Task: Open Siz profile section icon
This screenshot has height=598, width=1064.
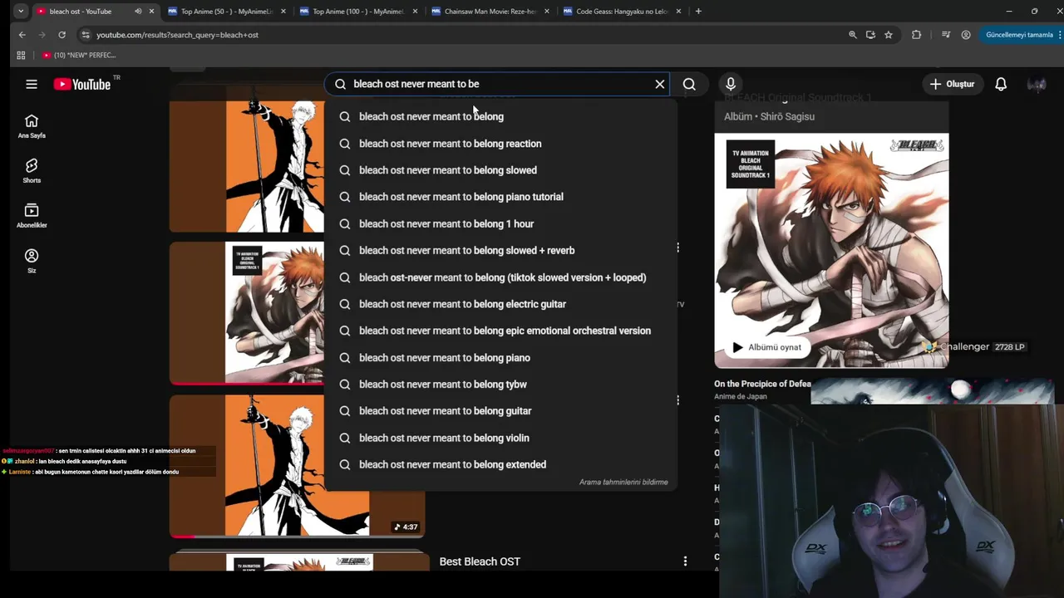Action: (32, 261)
